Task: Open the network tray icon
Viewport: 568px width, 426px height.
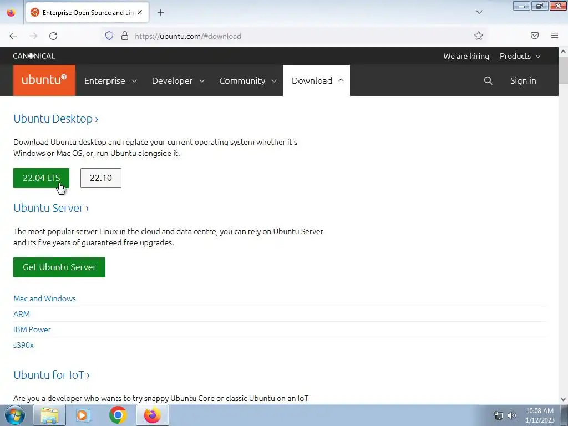Action: click(x=499, y=415)
